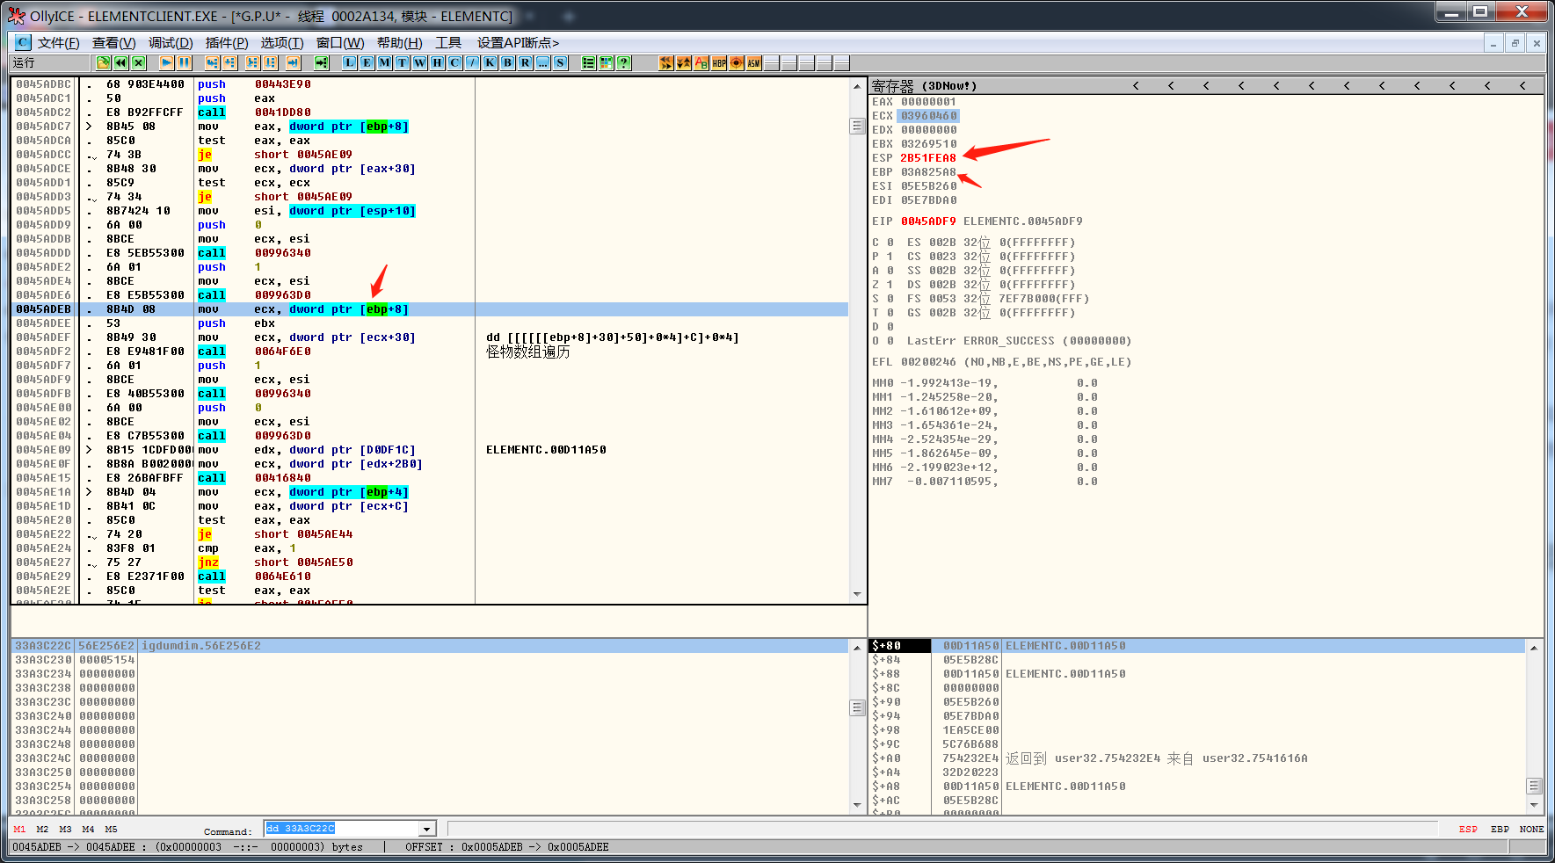Select the M3 memory dump toggle
Image resolution: width=1555 pixels, height=863 pixels.
tap(66, 829)
